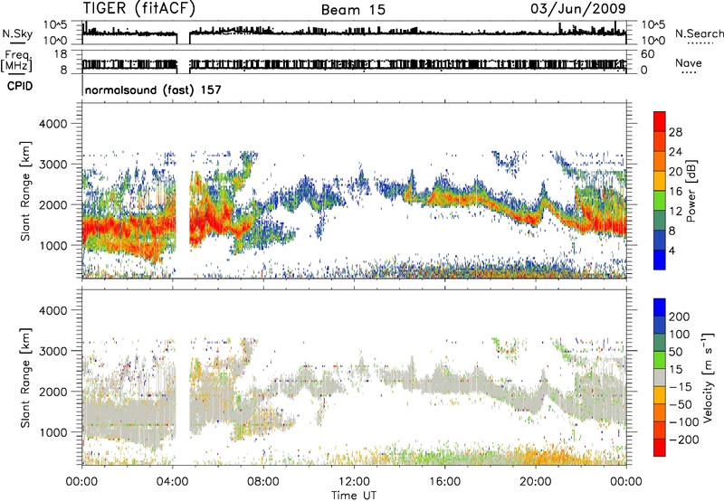
Task: Click the 'Power [dB]' colorbar label
Action: 691,191
